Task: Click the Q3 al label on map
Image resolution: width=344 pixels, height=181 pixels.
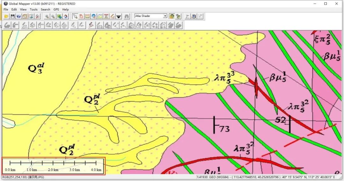Action: pyautogui.click(x=36, y=68)
